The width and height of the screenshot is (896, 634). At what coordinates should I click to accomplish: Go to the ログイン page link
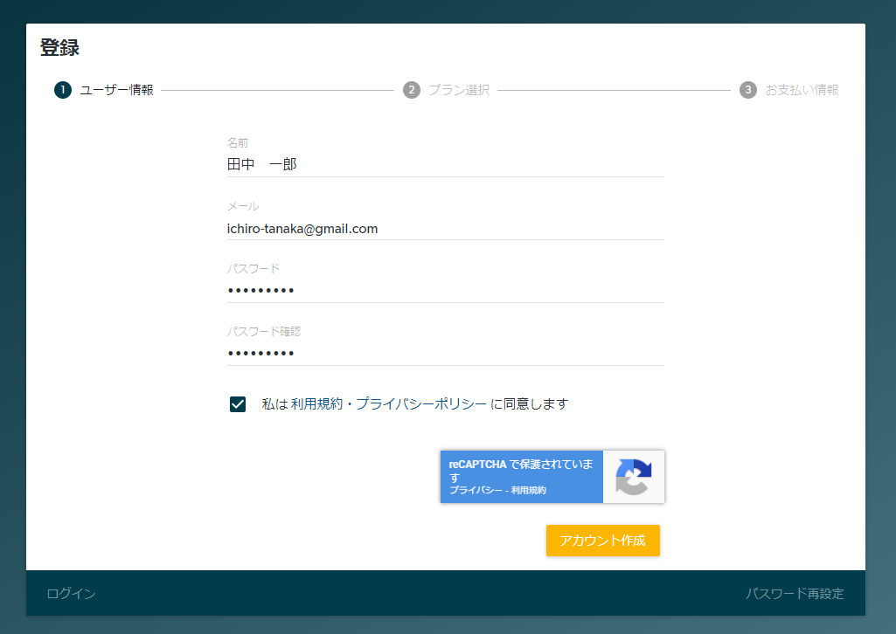pyautogui.click(x=71, y=594)
